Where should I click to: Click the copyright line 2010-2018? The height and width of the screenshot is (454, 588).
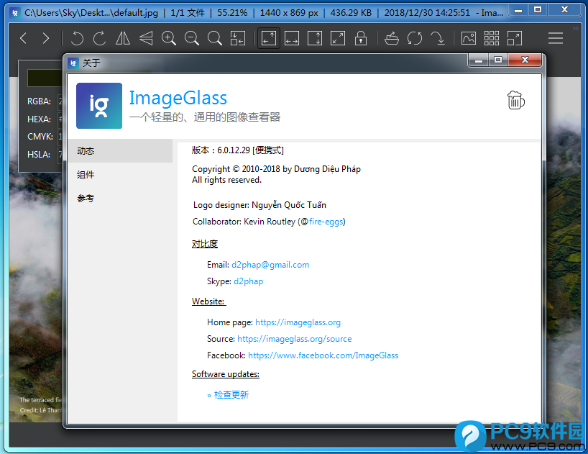(x=276, y=169)
